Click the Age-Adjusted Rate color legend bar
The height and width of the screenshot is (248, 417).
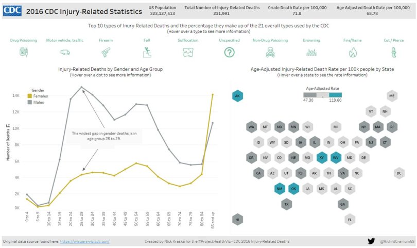tap(323, 95)
